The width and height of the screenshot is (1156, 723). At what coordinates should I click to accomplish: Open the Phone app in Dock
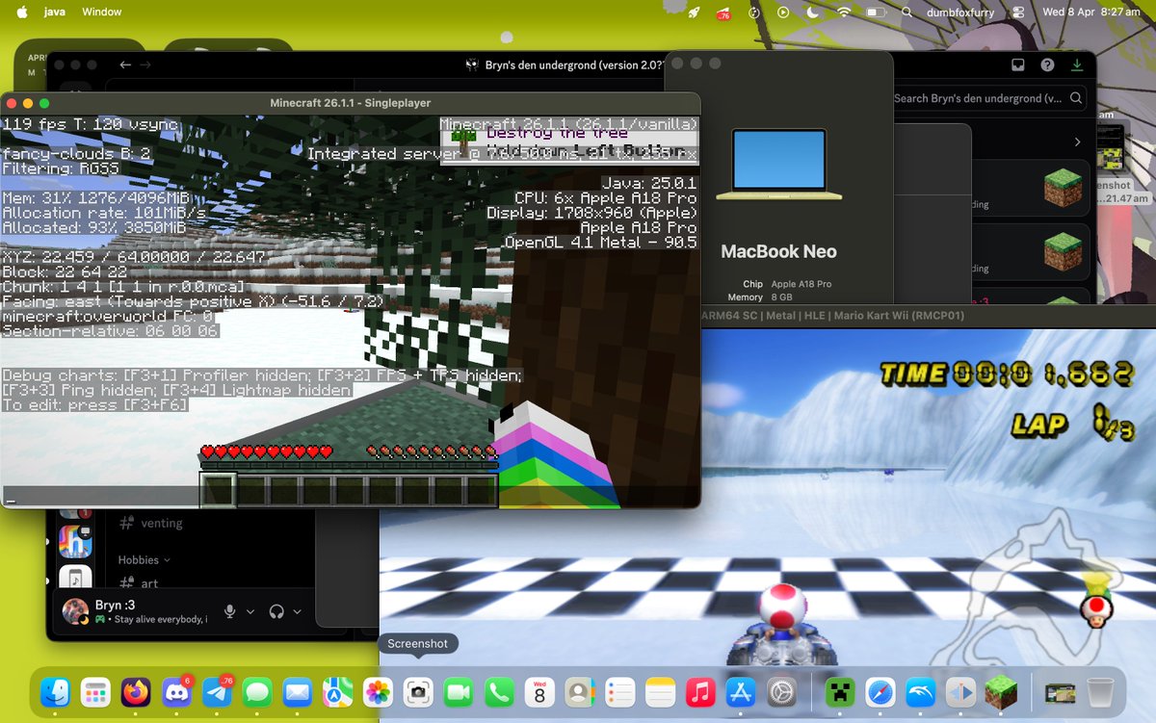(499, 691)
